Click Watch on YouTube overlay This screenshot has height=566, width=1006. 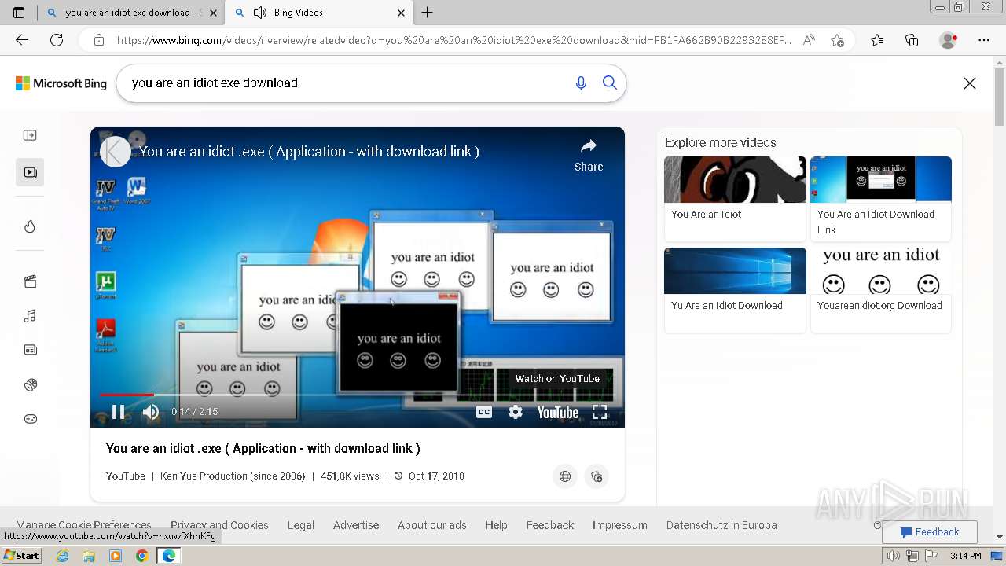click(557, 378)
